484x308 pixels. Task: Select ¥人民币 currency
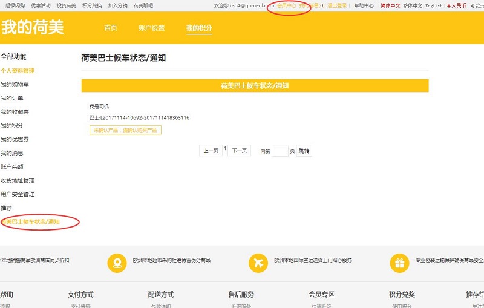[457, 5]
